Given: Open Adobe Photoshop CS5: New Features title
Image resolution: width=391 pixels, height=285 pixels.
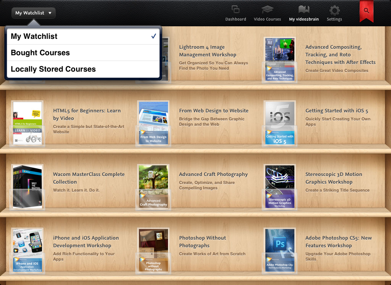Looking at the screenshot, I should click(338, 242).
